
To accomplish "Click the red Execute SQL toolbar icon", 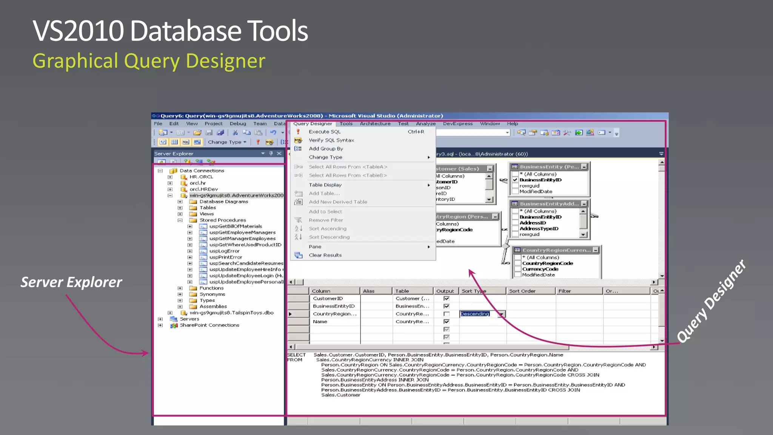I will click(258, 142).
